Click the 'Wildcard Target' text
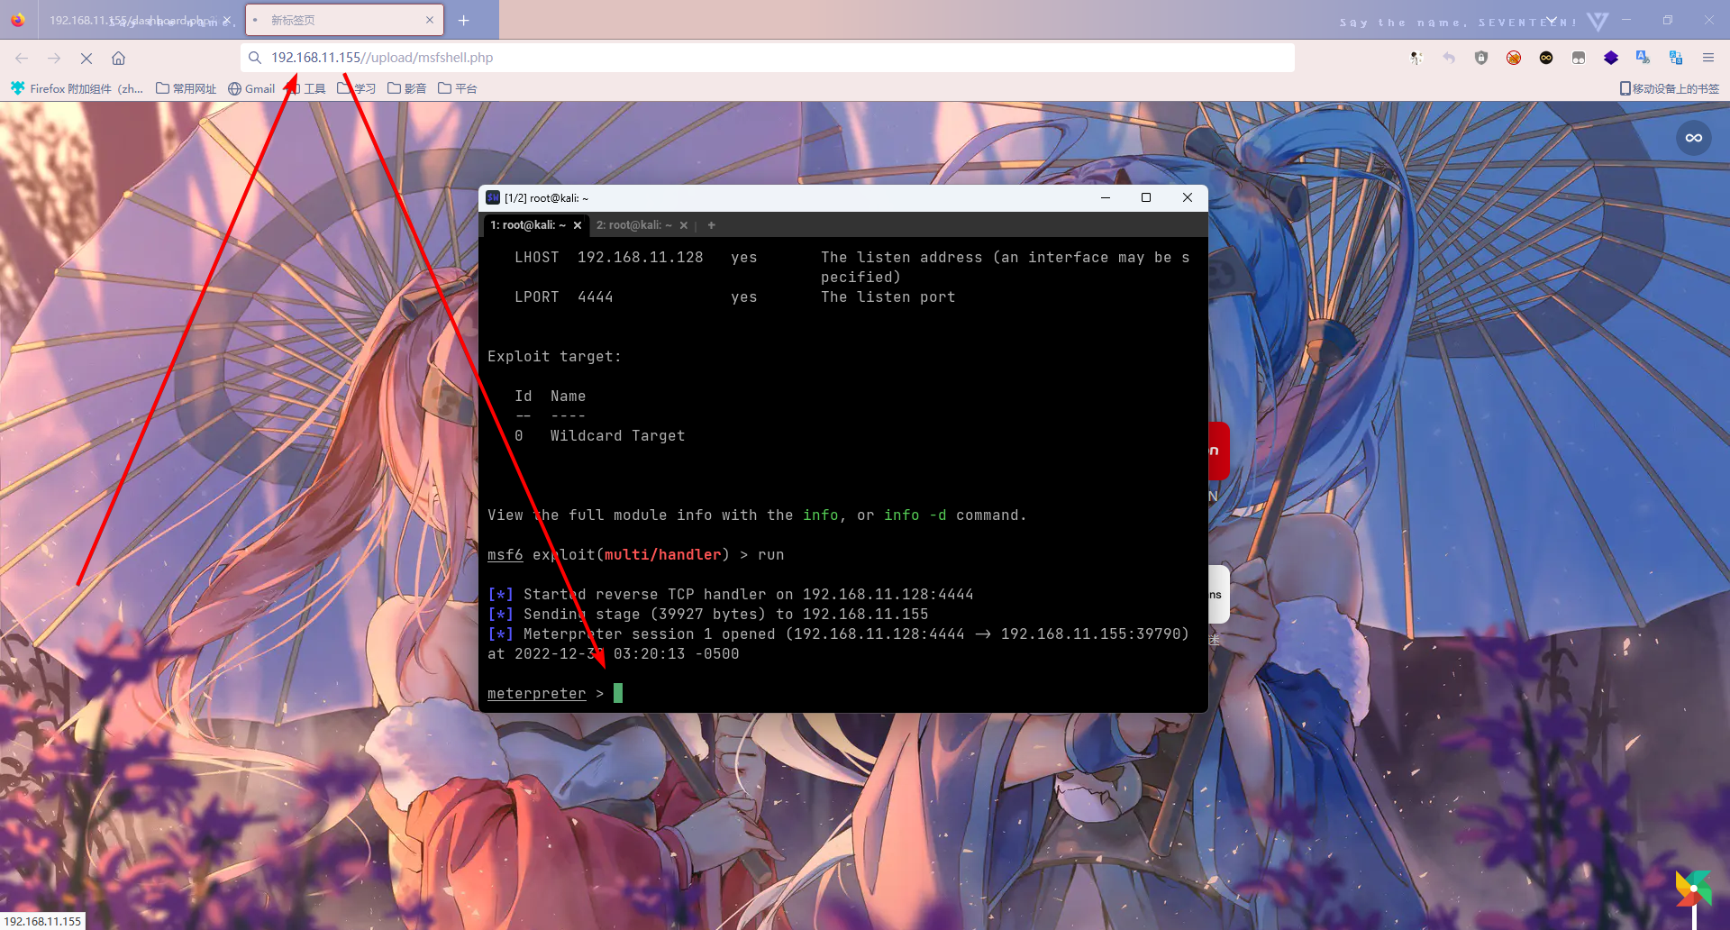Screen dimensions: 1730x930 coord(618,436)
